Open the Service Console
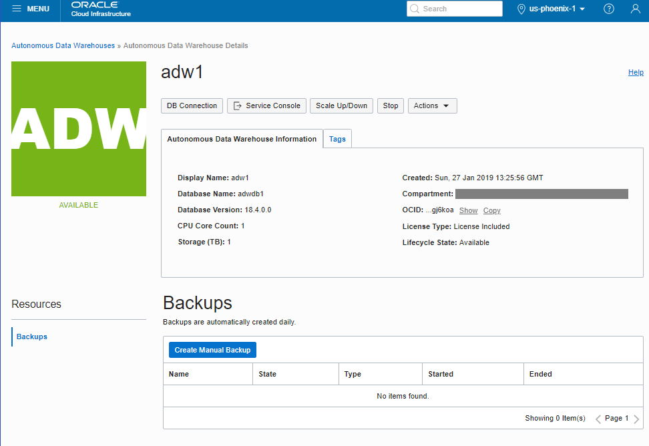Image resolution: width=649 pixels, height=446 pixels. (x=266, y=105)
